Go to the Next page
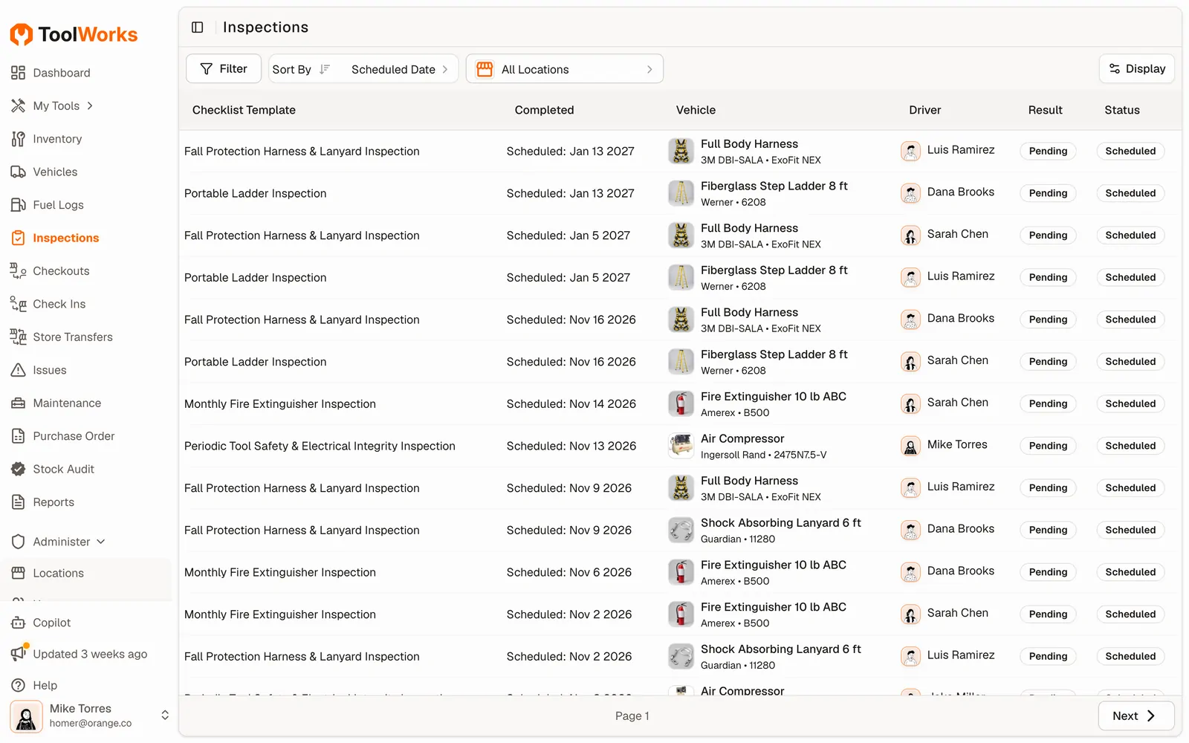Screen dimensions: 1189x743 (x=1135, y=716)
